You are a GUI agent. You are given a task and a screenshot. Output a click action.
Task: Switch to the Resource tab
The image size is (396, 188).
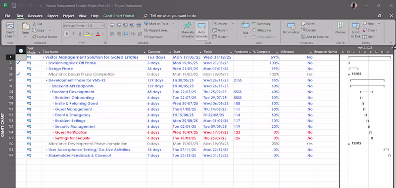tap(35, 16)
